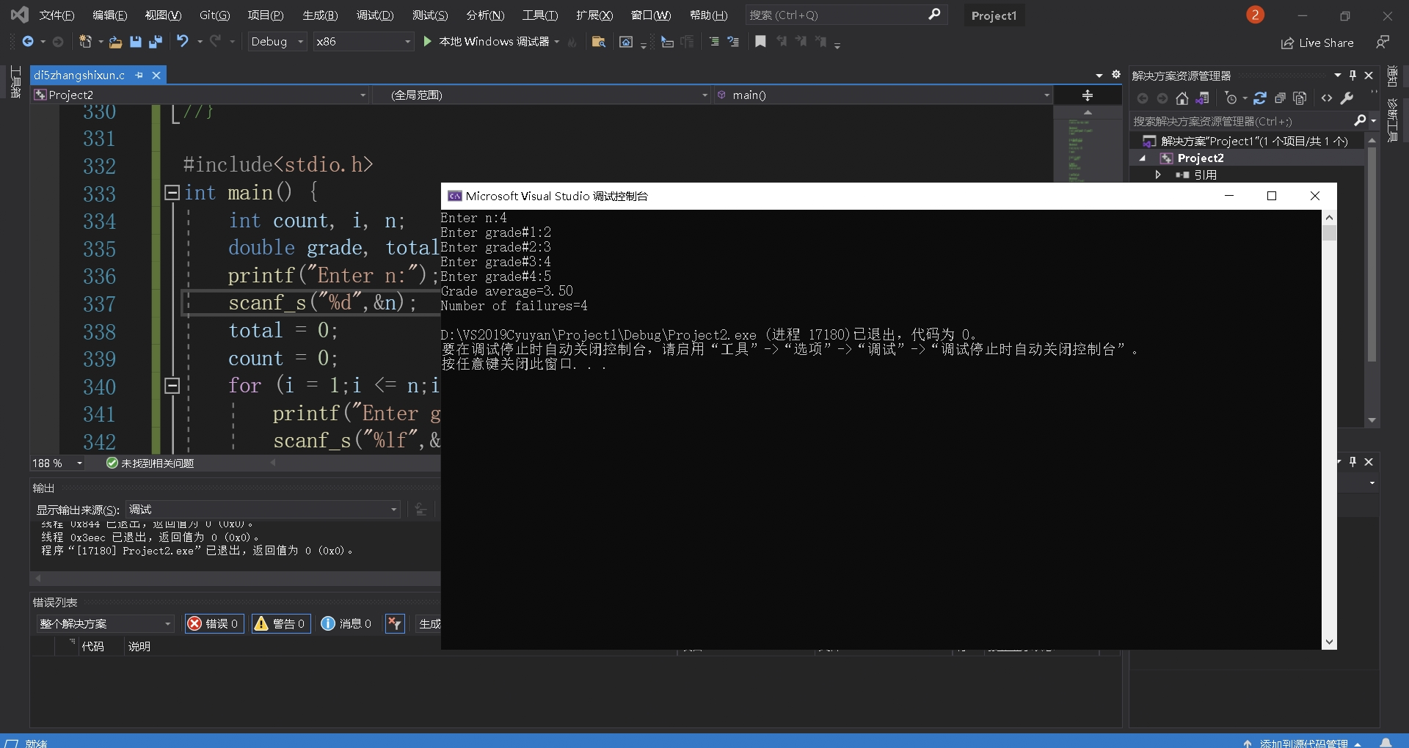Open the Debug configuration dropdown

pyautogui.click(x=277, y=42)
